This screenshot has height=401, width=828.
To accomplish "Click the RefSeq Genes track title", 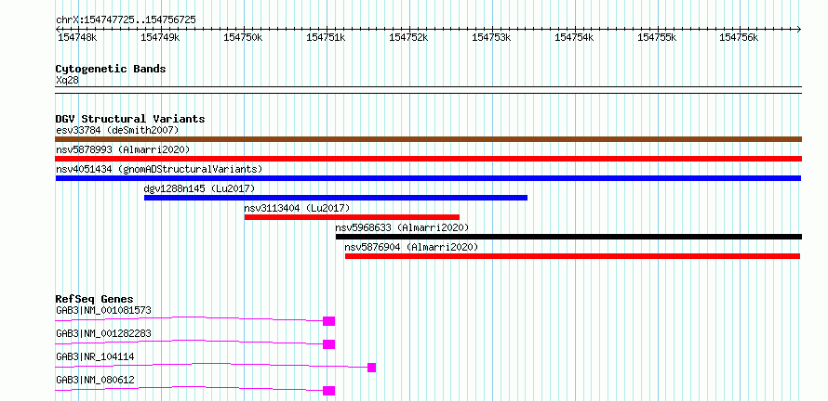I will click(x=95, y=299).
